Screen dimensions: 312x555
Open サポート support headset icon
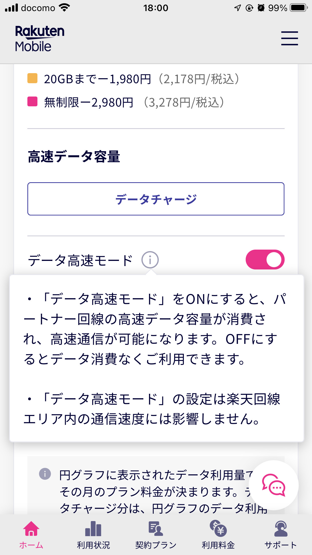point(281,529)
